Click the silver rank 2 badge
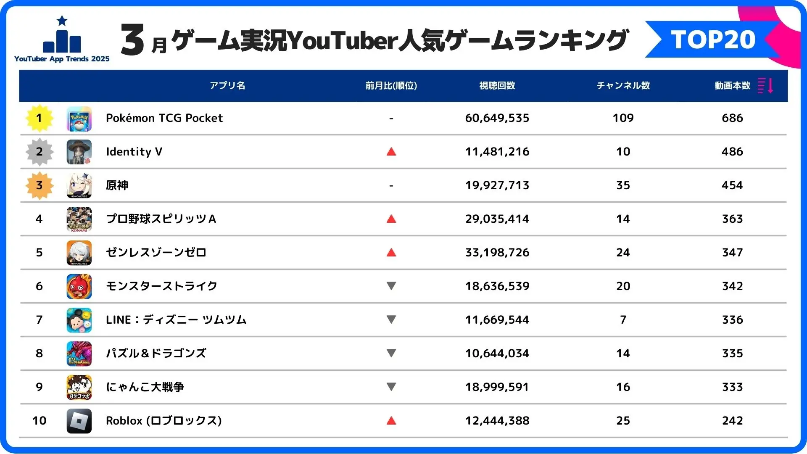Viewport: 807px width, 454px height. pyautogui.click(x=40, y=152)
